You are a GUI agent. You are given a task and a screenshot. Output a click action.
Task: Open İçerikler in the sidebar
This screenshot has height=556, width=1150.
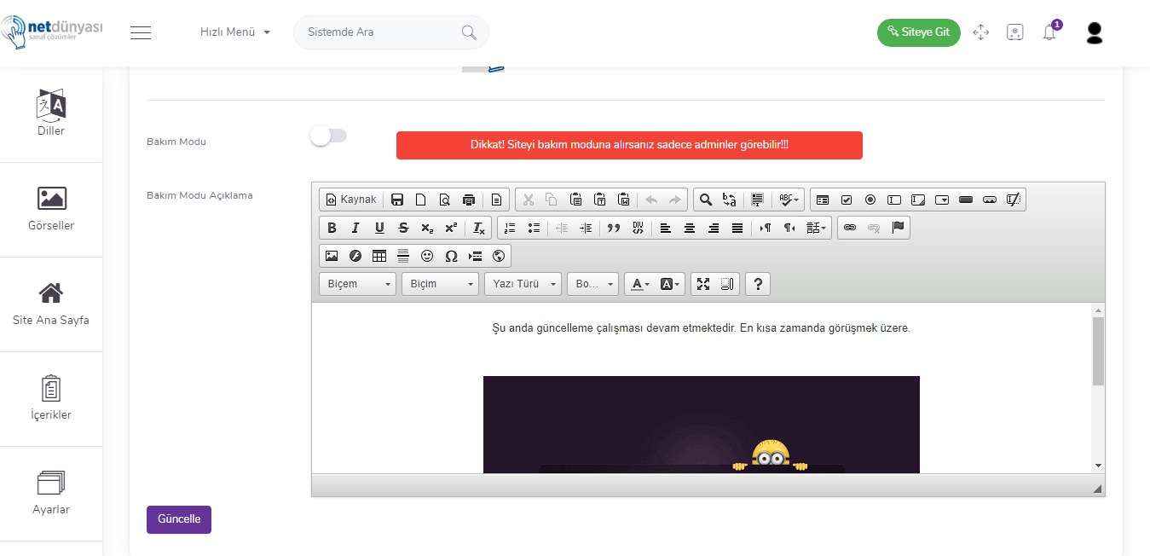(51, 398)
